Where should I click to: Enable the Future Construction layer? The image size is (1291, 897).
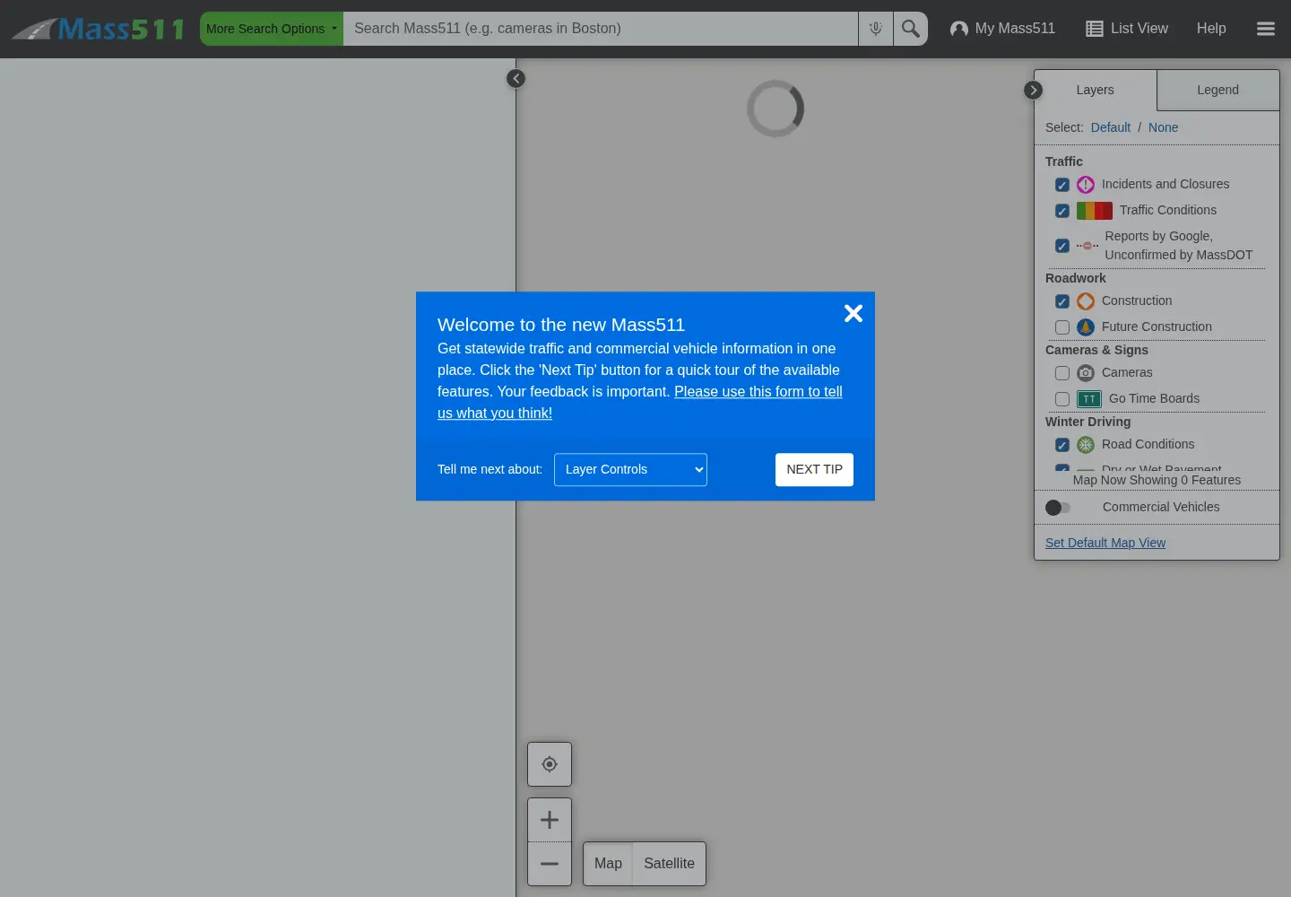coord(1062,327)
